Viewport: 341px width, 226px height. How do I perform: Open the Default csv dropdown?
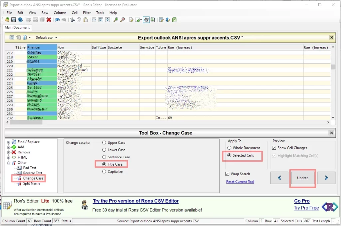[56, 38]
